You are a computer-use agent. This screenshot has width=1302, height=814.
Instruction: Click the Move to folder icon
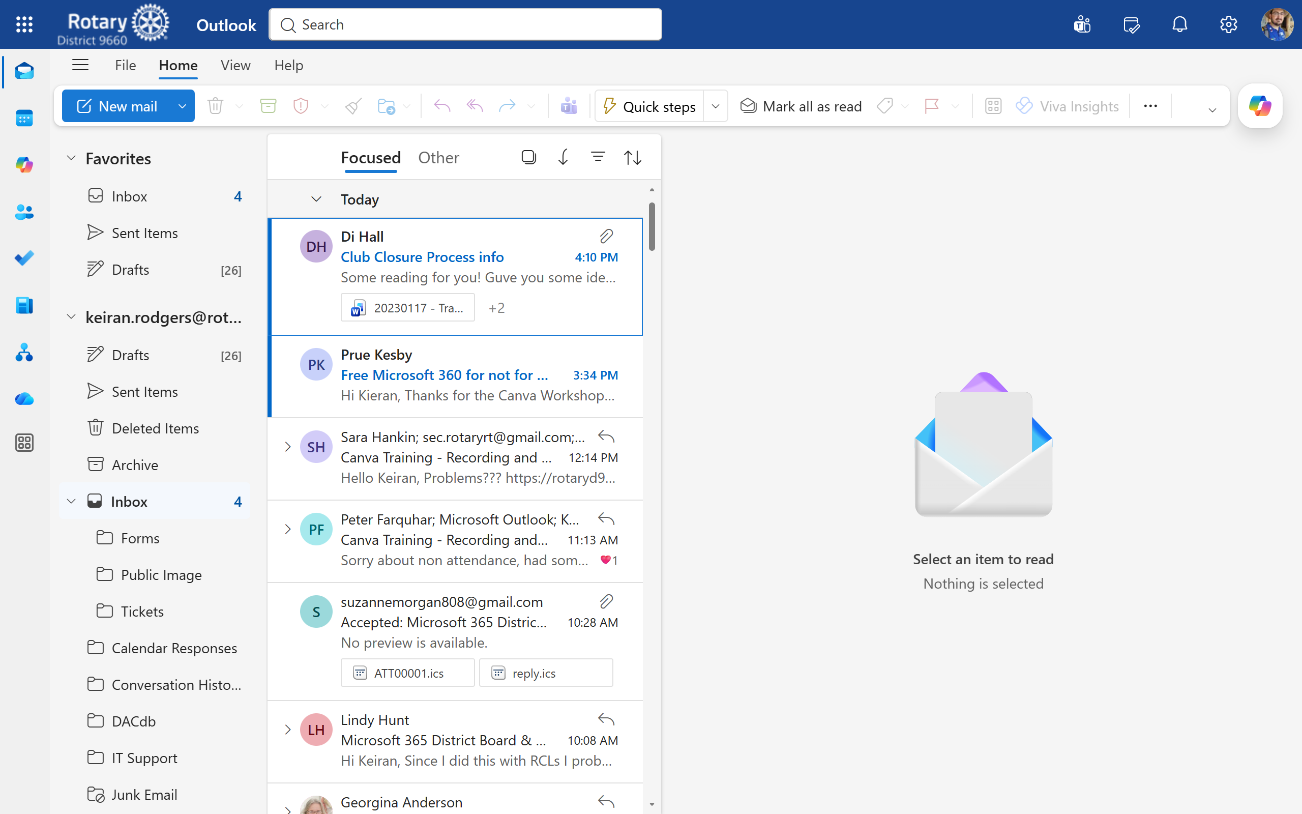tap(387, 106)
